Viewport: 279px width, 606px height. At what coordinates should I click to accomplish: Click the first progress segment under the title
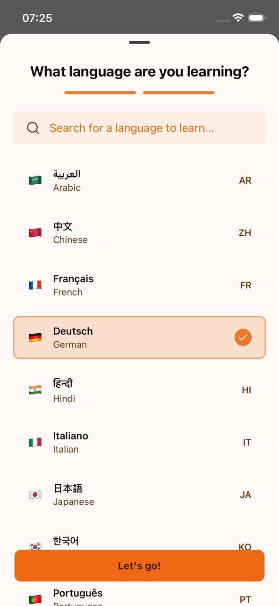[x=100, y=93]
